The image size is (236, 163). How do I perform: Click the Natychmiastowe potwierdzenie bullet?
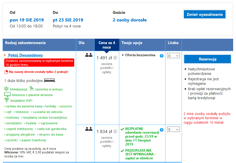[201, 71]
